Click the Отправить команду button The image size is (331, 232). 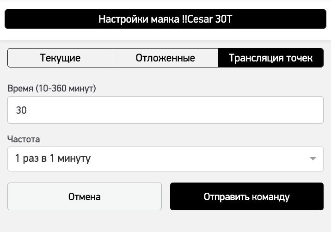point(246,196)
